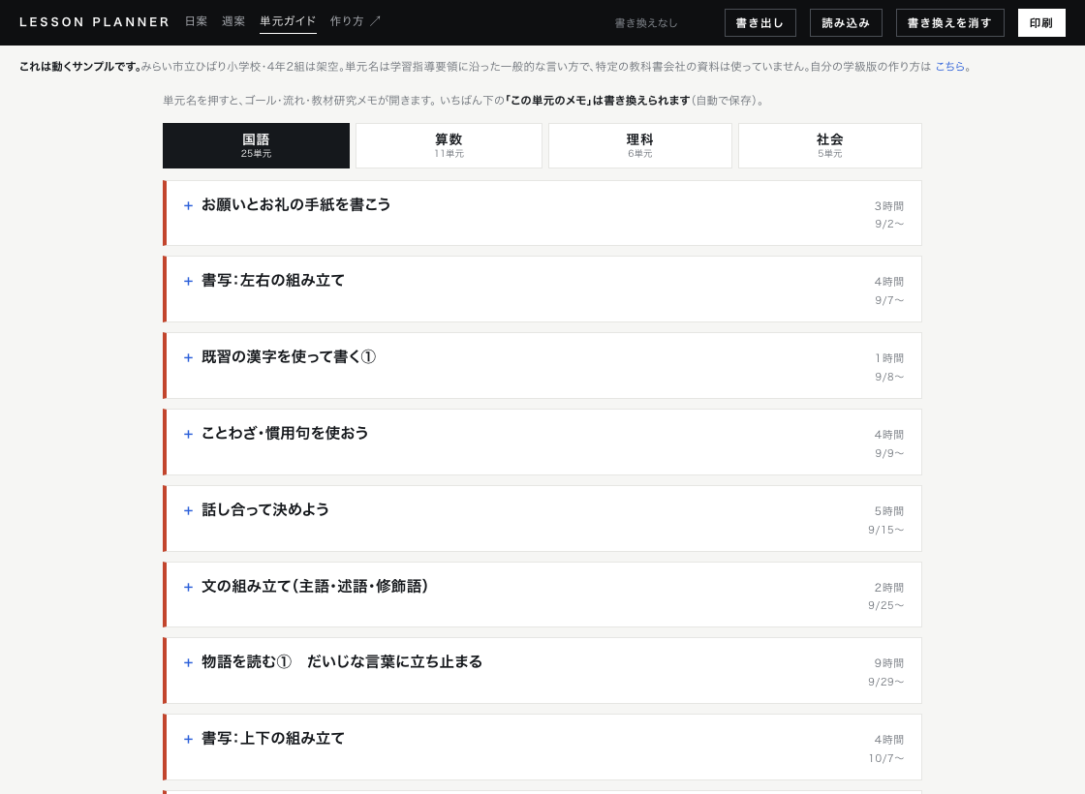Expand the 書写:左右の組み立て unit plus icon

point(188,281)
